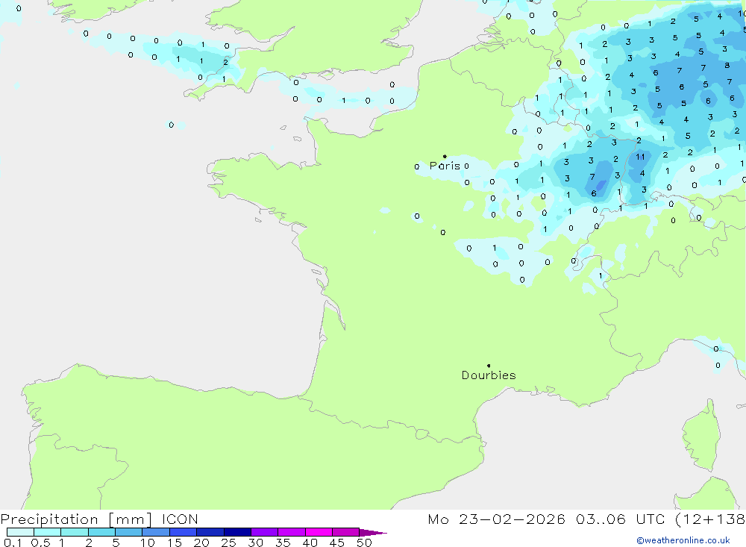The height and width of the screenshot is (547, 746).
Task: Click the '8' precipitation value on the map
Action: pyautogui.click(x=727, y=65)
